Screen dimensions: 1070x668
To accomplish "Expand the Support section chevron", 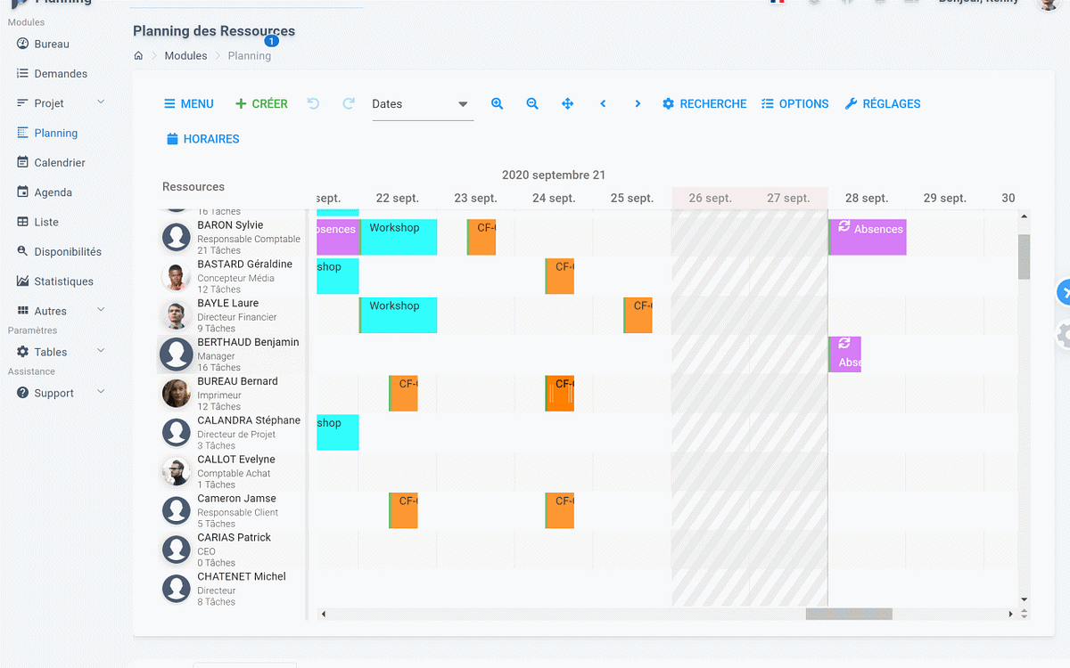I will [101, 392].
